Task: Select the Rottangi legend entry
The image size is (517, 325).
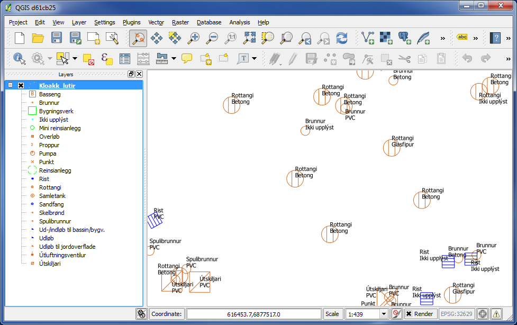Action: pyautogui.click(x=50, y=187)
